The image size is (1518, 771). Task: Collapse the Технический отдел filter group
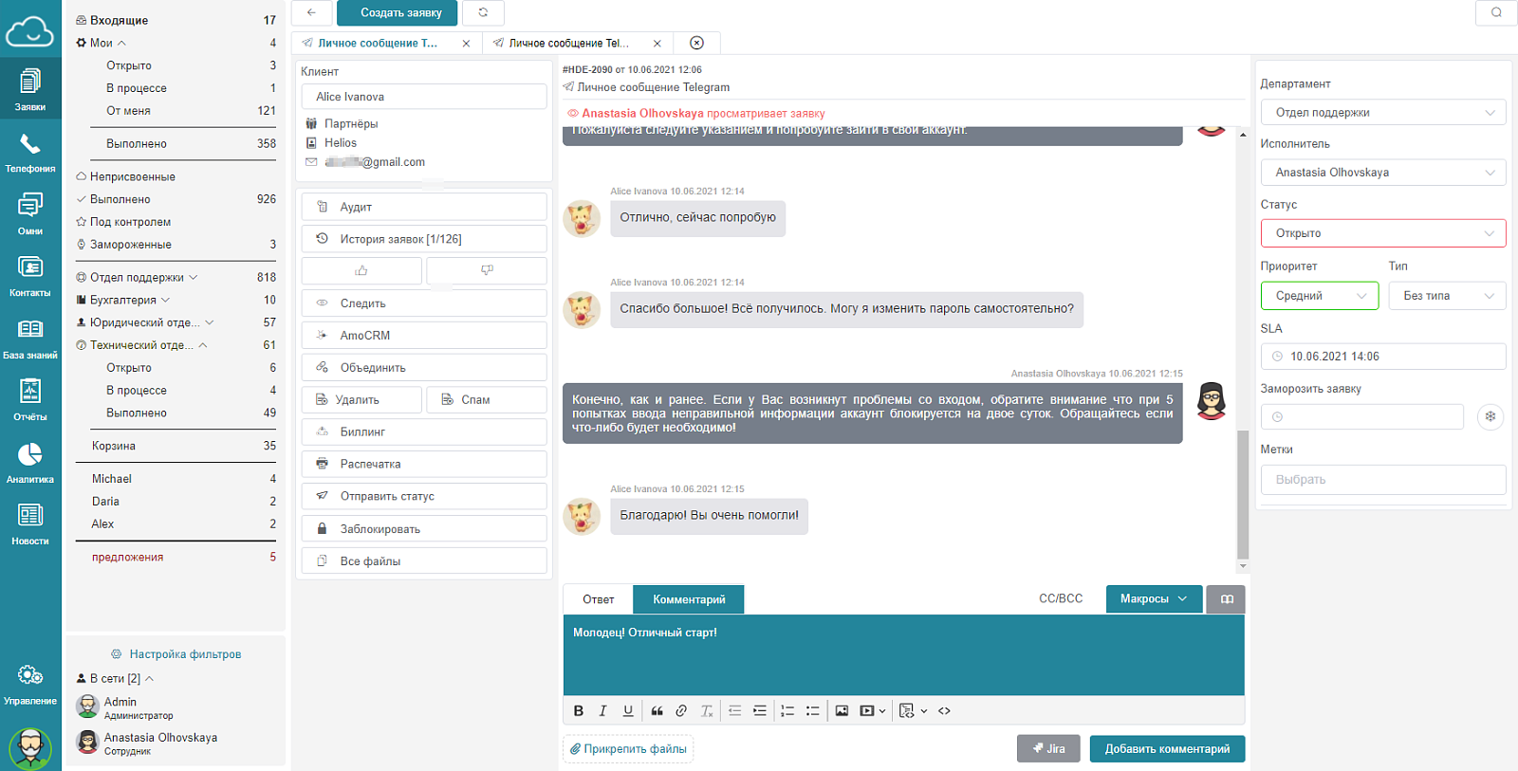[203, 345]
